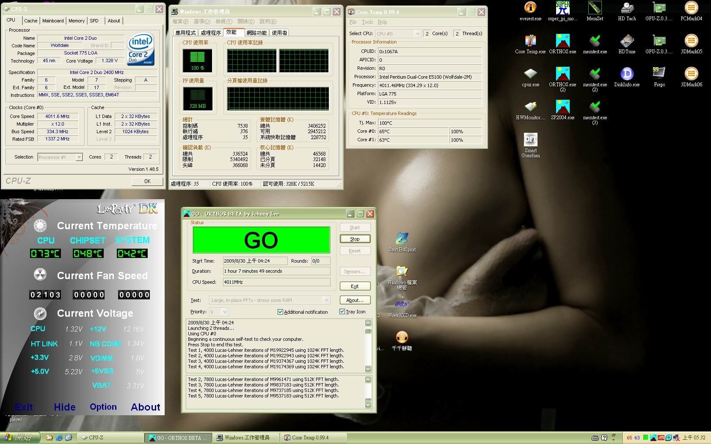Open the Processor Selection dropdown in CPU-Z
This screenshot has height=444, width=711.
pos(79,157)
